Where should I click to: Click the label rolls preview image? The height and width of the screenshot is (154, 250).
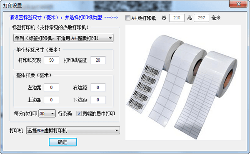tap(183, 82)
